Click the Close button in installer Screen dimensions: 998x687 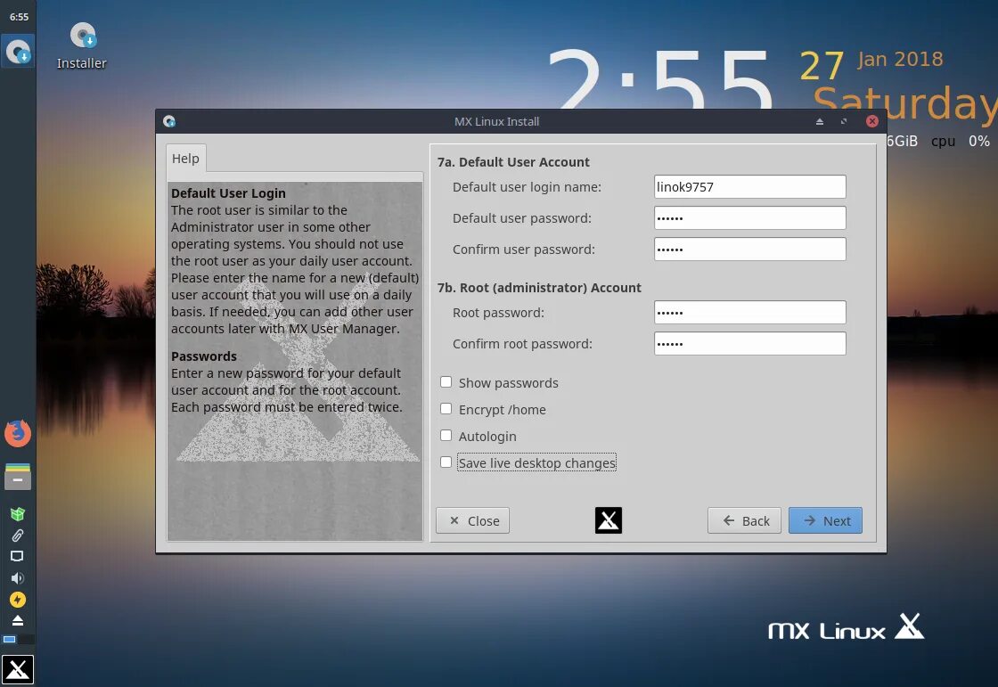point(473,521)
